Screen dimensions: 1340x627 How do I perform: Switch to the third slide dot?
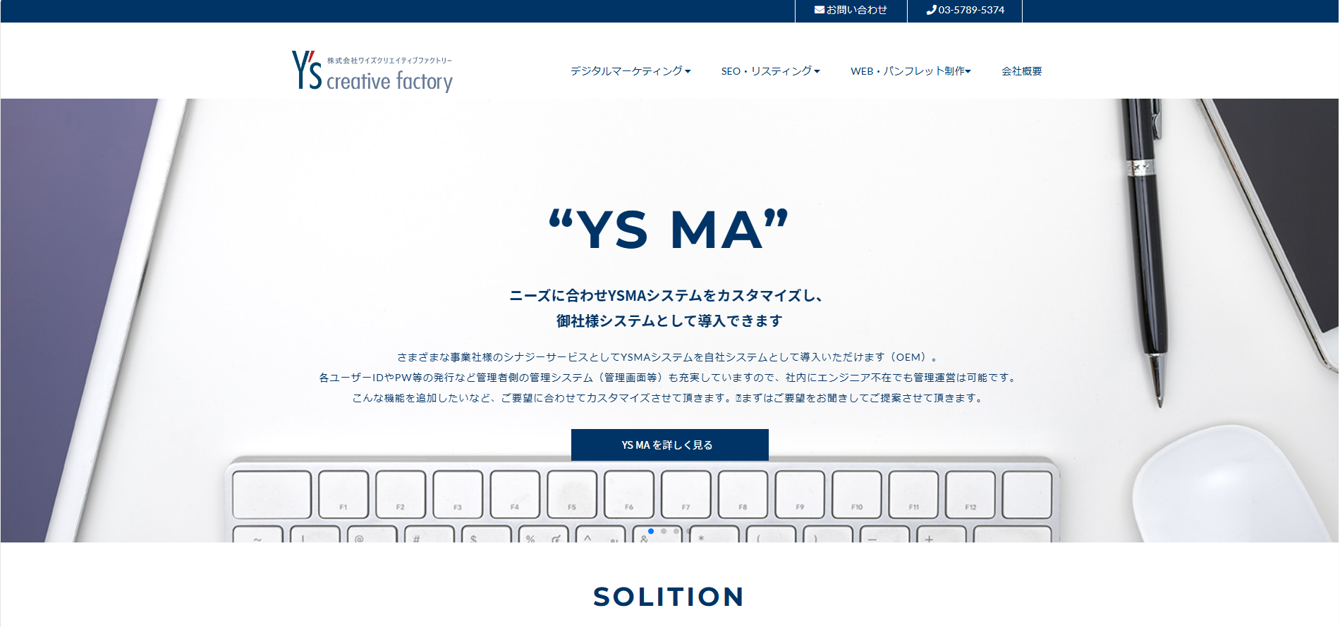676,531
